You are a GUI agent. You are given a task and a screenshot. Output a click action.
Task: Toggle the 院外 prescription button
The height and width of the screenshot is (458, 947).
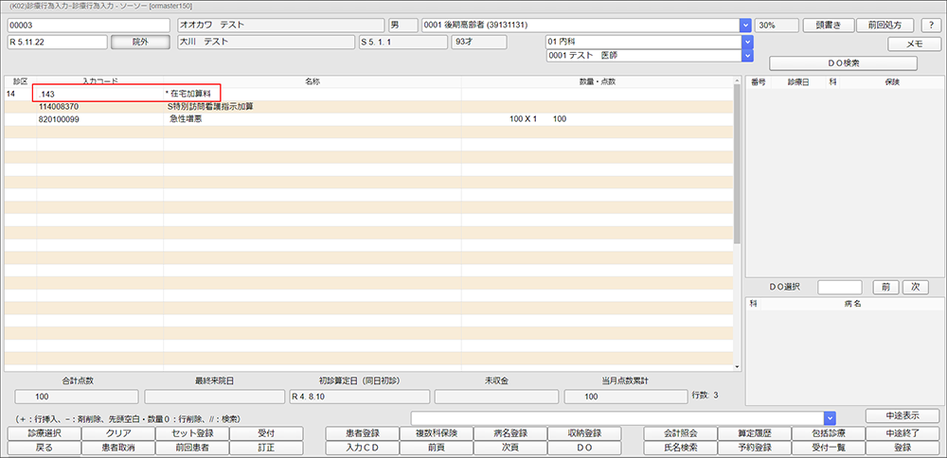(x=140, y=42)
